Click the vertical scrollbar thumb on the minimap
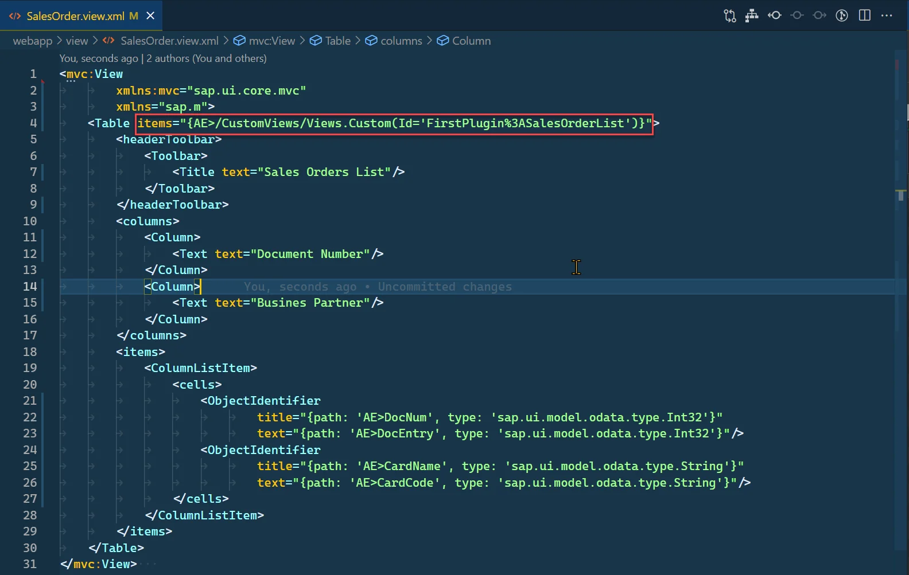 click(x=901, y=195)
